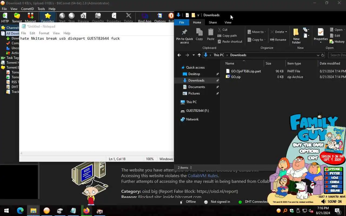346x216 pixels.
Task: Click EXIT in the Family Guy ad
Action: [x=312, y=158]
